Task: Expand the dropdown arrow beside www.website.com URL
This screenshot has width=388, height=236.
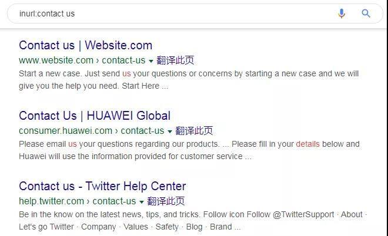Action: coord(151,61)
